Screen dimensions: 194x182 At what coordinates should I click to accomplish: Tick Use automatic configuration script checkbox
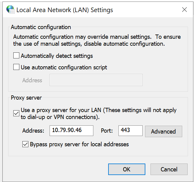[x=16, y=67]
